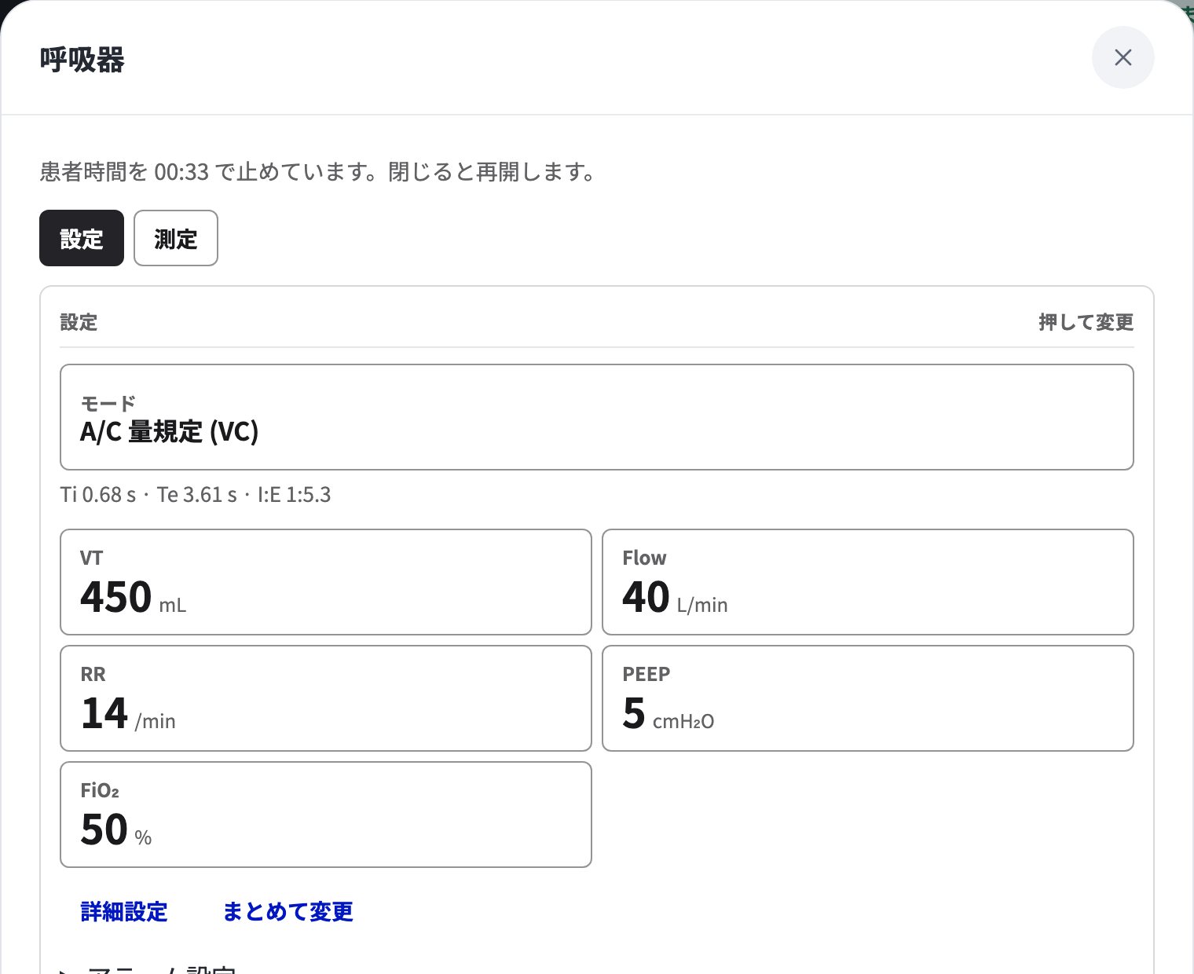Click the 押して変更 hint text
Screen dimensions: 1194x974
1086,322
